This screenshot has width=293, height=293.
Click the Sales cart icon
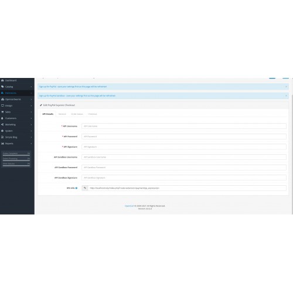(x=2, y=112)
